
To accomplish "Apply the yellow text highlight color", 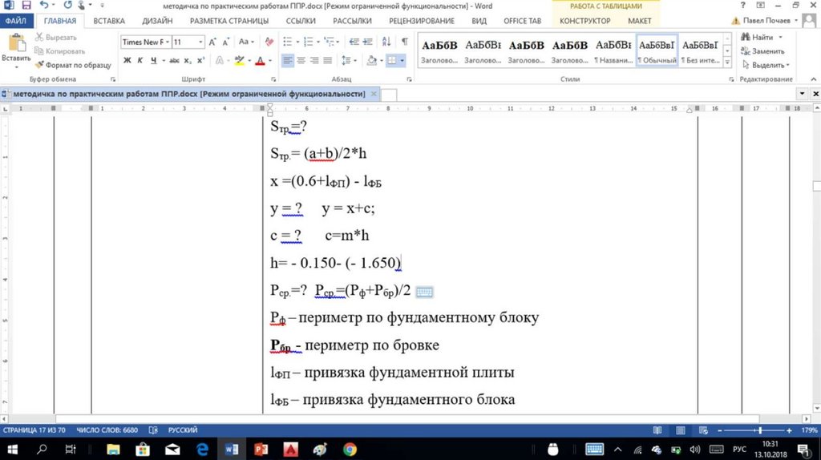I will click(239, 61).
